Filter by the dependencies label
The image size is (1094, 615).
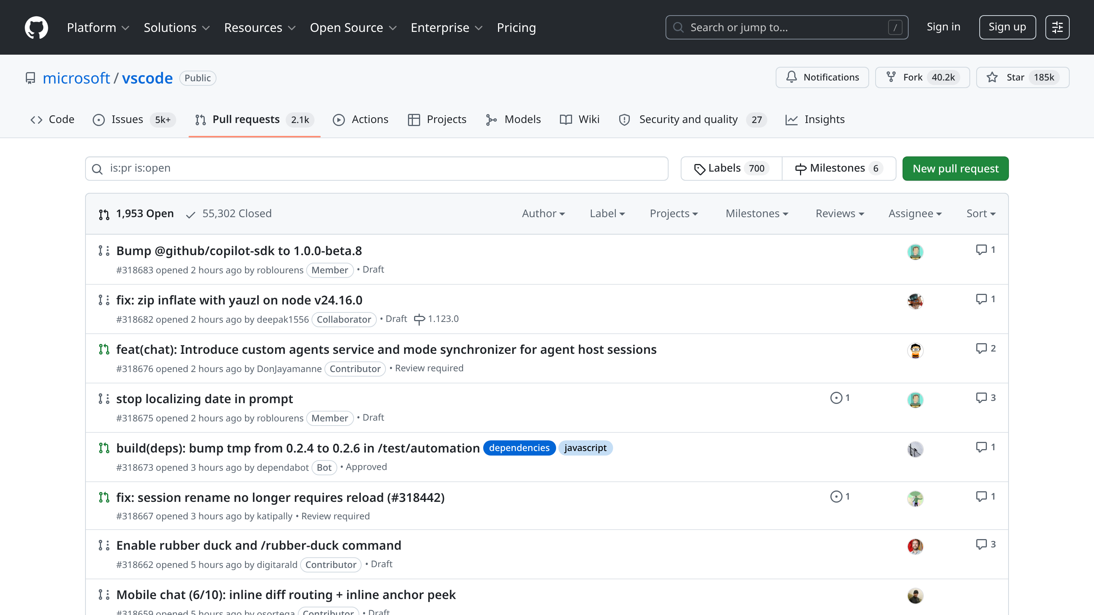pyautogui.click(x=519, y=448)
